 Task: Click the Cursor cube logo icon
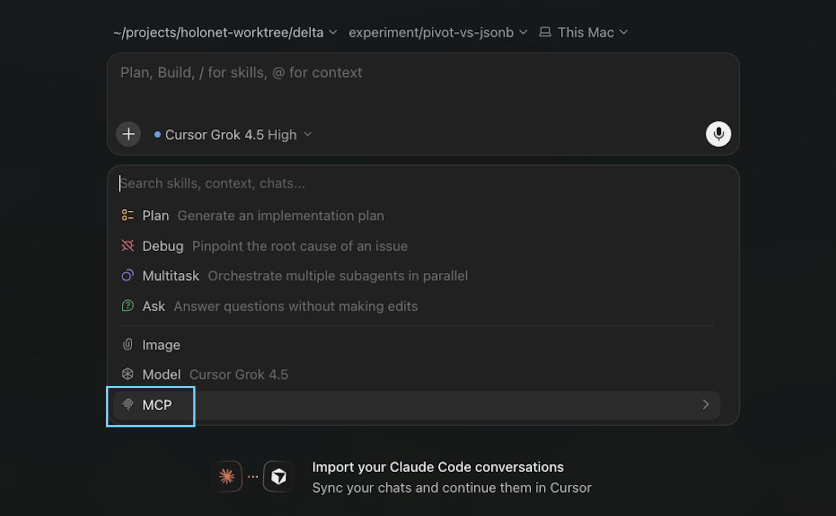[278, 476]
